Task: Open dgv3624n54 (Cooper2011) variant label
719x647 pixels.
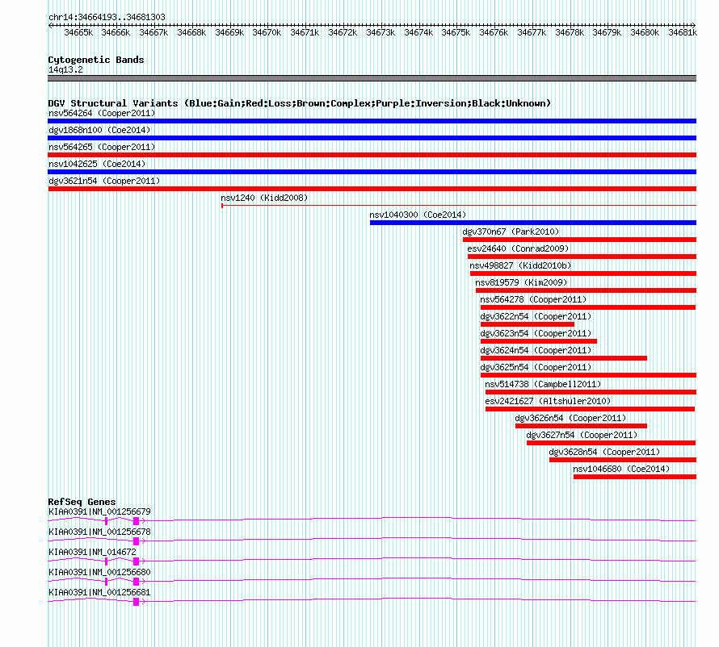Action: click(536, 350)
